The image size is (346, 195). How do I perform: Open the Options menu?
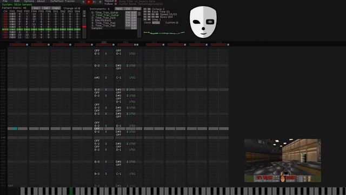29,1
